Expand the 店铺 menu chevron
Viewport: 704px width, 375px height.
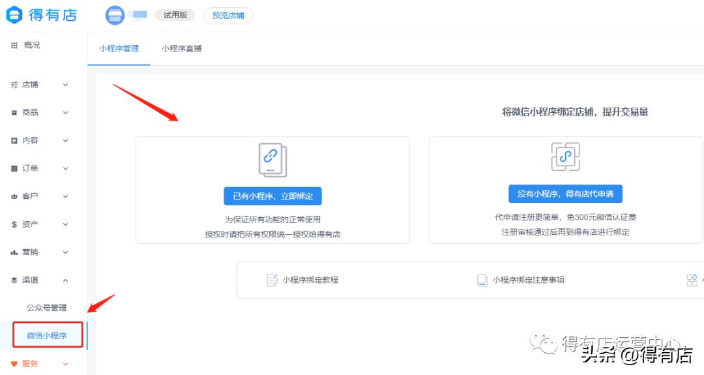point(66,84)
